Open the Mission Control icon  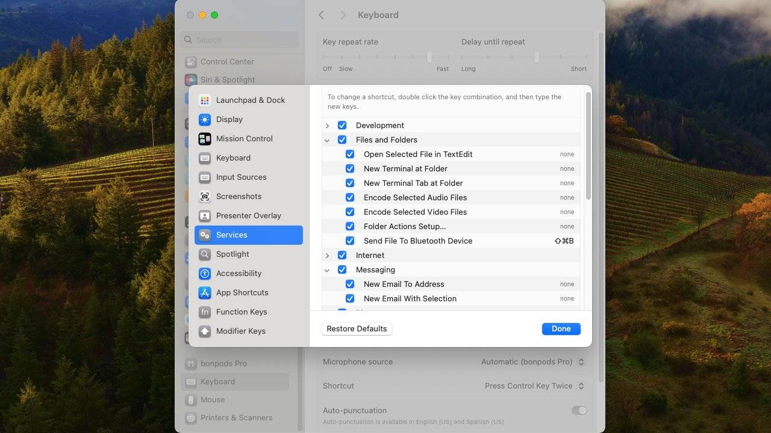[205, 139]
